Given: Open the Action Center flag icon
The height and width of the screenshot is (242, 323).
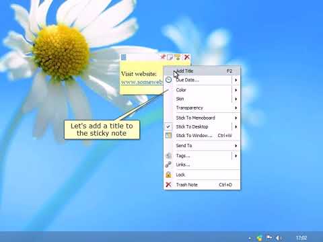Looking at the screenshot, I should coord(269,238).
